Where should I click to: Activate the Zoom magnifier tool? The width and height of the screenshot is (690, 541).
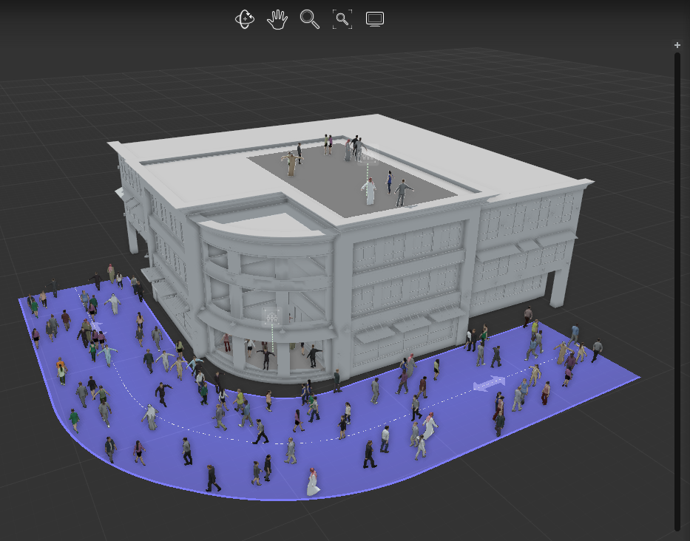(x=310, y=19)
